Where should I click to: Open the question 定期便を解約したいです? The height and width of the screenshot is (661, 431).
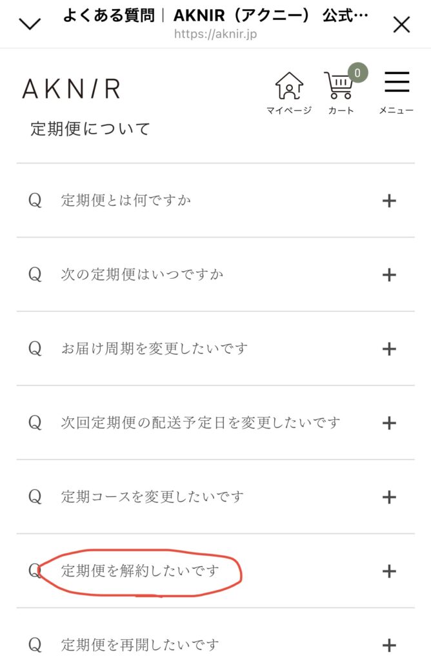click(x=140, y=571)
